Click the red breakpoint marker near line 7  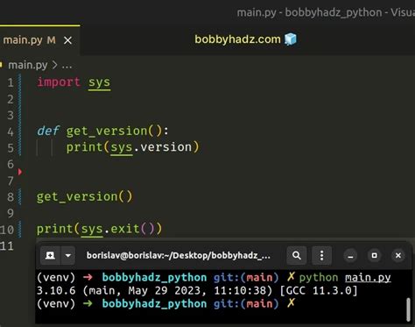point(20,172)
